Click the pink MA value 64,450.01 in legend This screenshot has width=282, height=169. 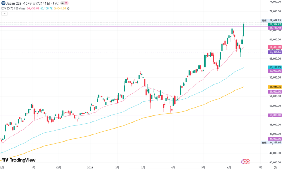tap(33, 8)
